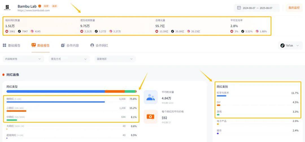This screenshot has height=142, width=305.
Task: Click the Bambu Lab title text
Action: coord(27,6)
